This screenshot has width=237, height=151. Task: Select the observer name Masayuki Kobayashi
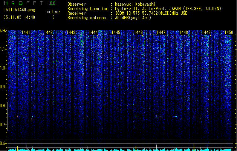[x=135, y=4]
